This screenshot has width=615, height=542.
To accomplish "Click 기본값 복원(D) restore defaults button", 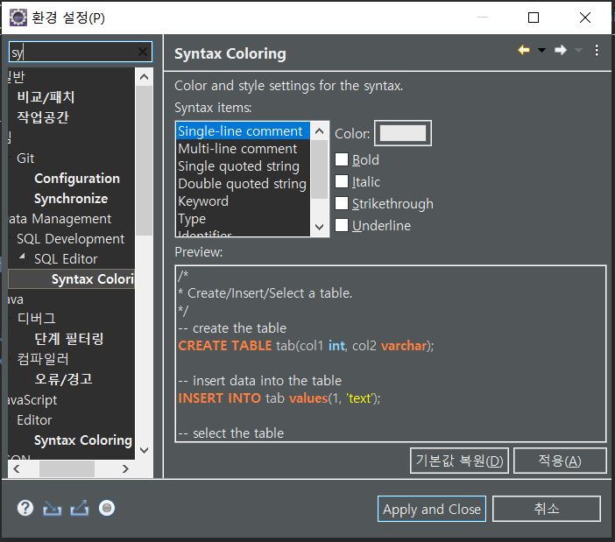I will click(459, 461).
